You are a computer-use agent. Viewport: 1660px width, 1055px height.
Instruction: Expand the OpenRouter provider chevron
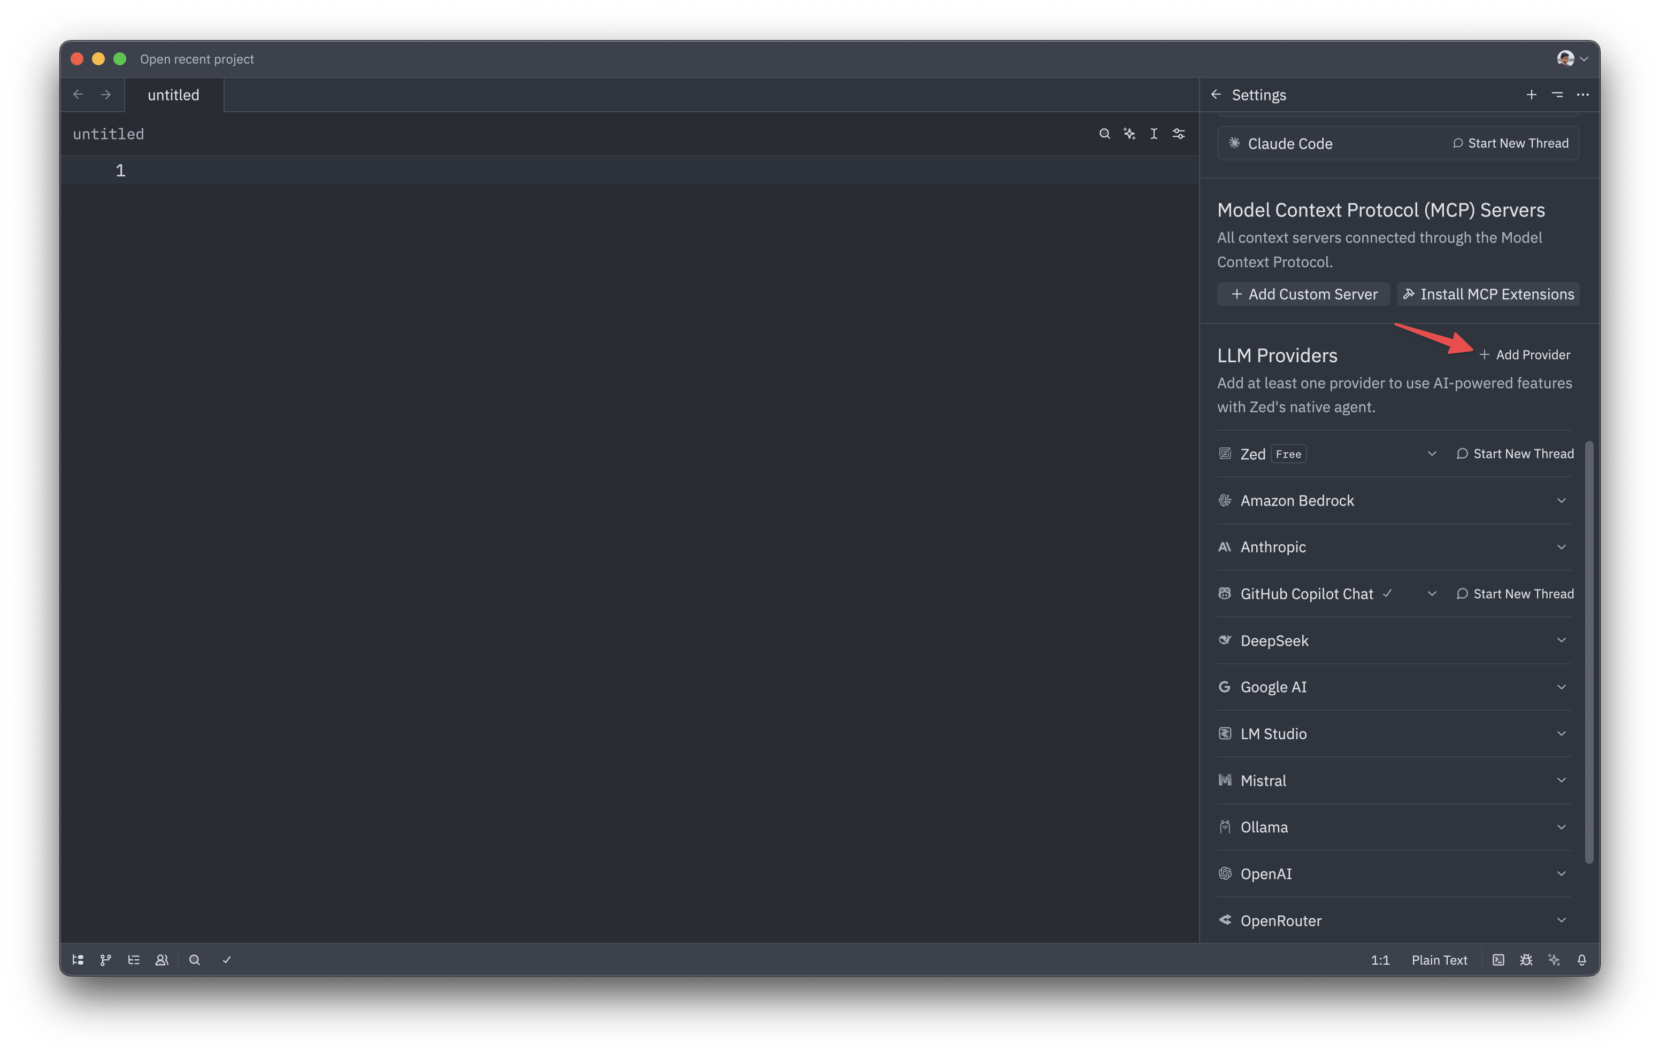(x=1562, y=920)
